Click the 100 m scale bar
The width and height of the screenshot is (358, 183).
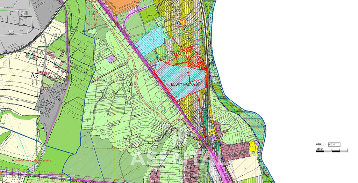(x=332, y=150)
